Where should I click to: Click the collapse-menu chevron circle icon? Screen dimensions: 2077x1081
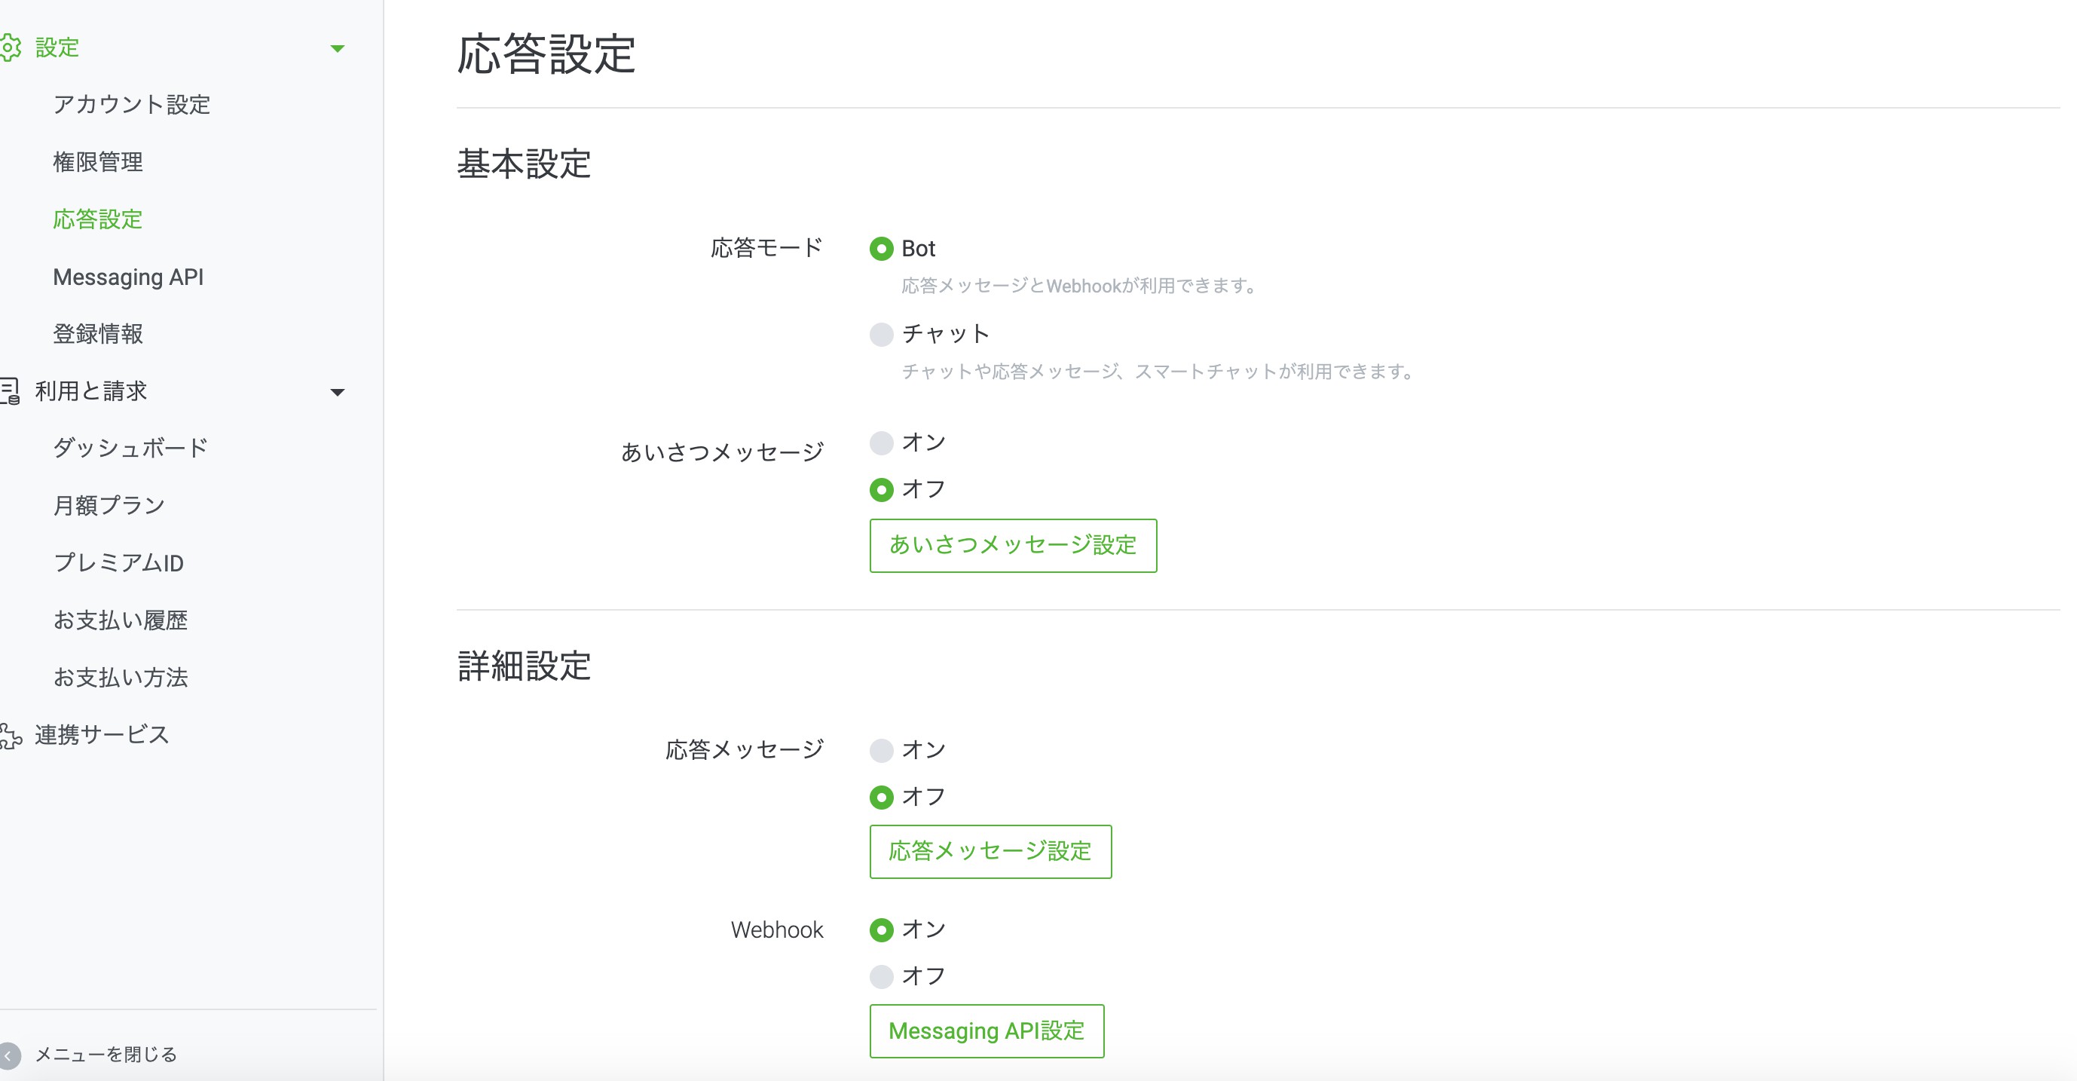pos(9,1055)
